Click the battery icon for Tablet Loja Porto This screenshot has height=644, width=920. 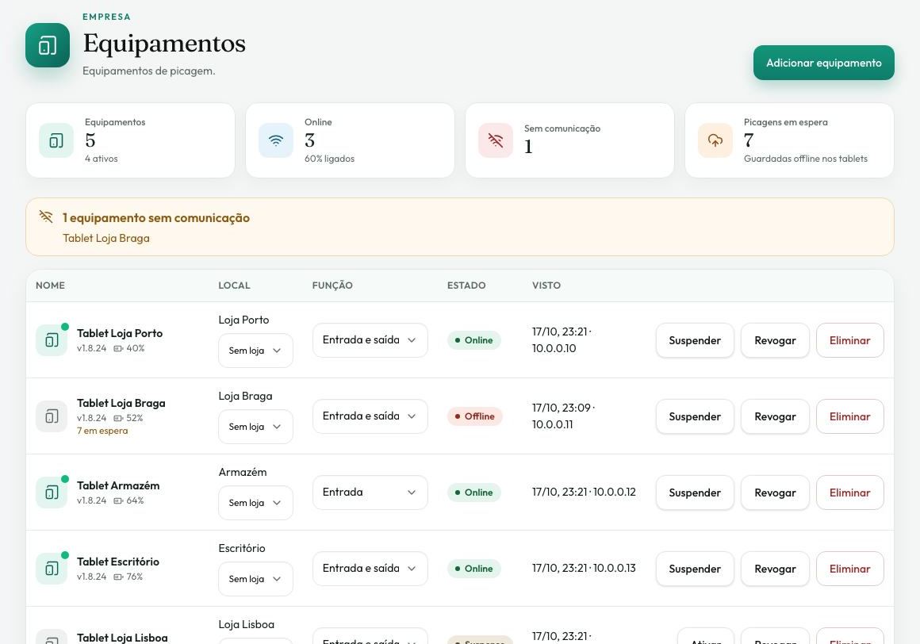(118, 348)
